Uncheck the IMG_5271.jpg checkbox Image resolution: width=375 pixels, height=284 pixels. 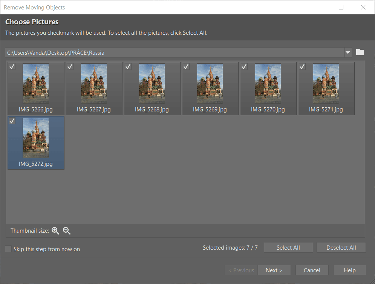302,66
